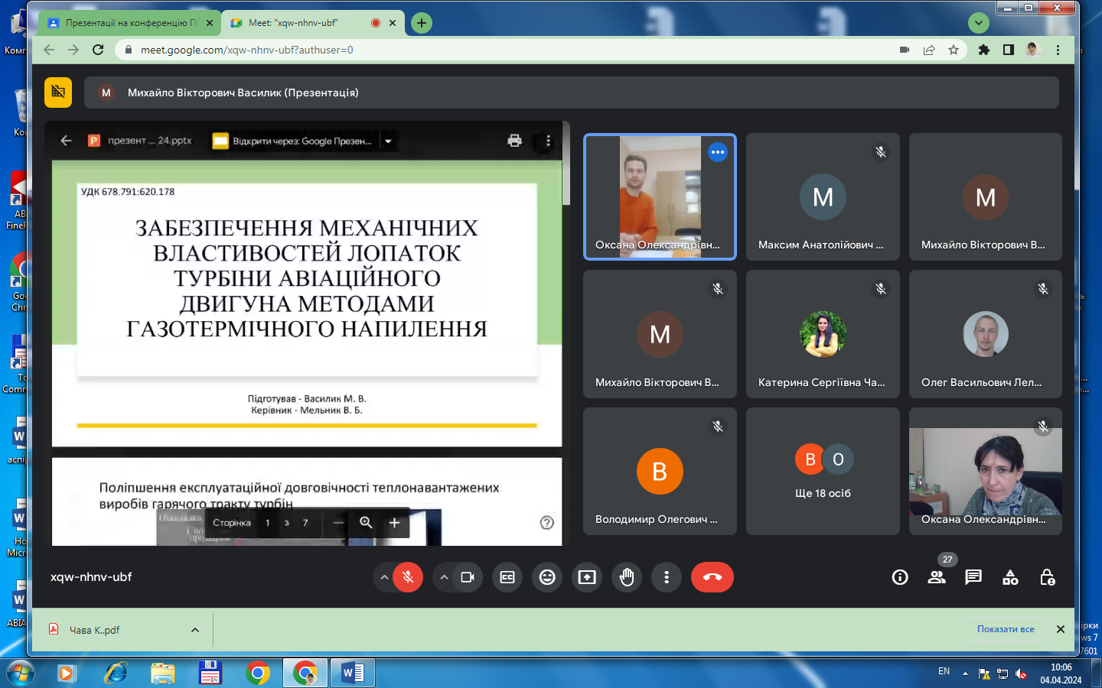
Task: Open dropdown next to Google Презентації
Action: (x=388, y=141)
